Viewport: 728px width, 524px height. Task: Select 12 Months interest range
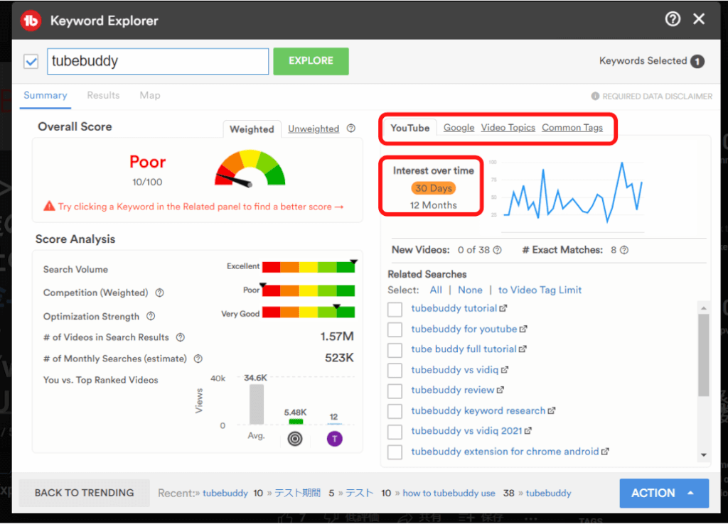tap(433, 205)
